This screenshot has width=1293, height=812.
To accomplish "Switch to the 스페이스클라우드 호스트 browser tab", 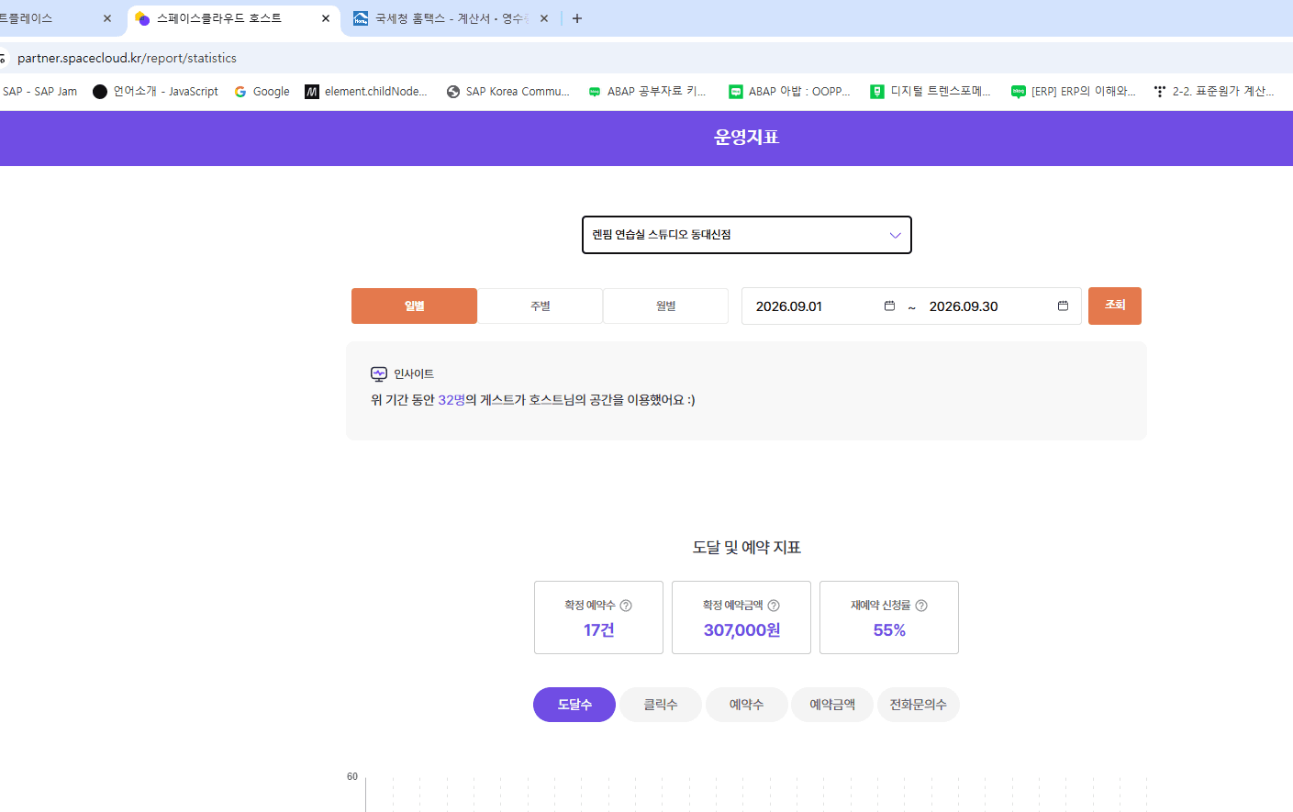I will [x=234, y=18].
